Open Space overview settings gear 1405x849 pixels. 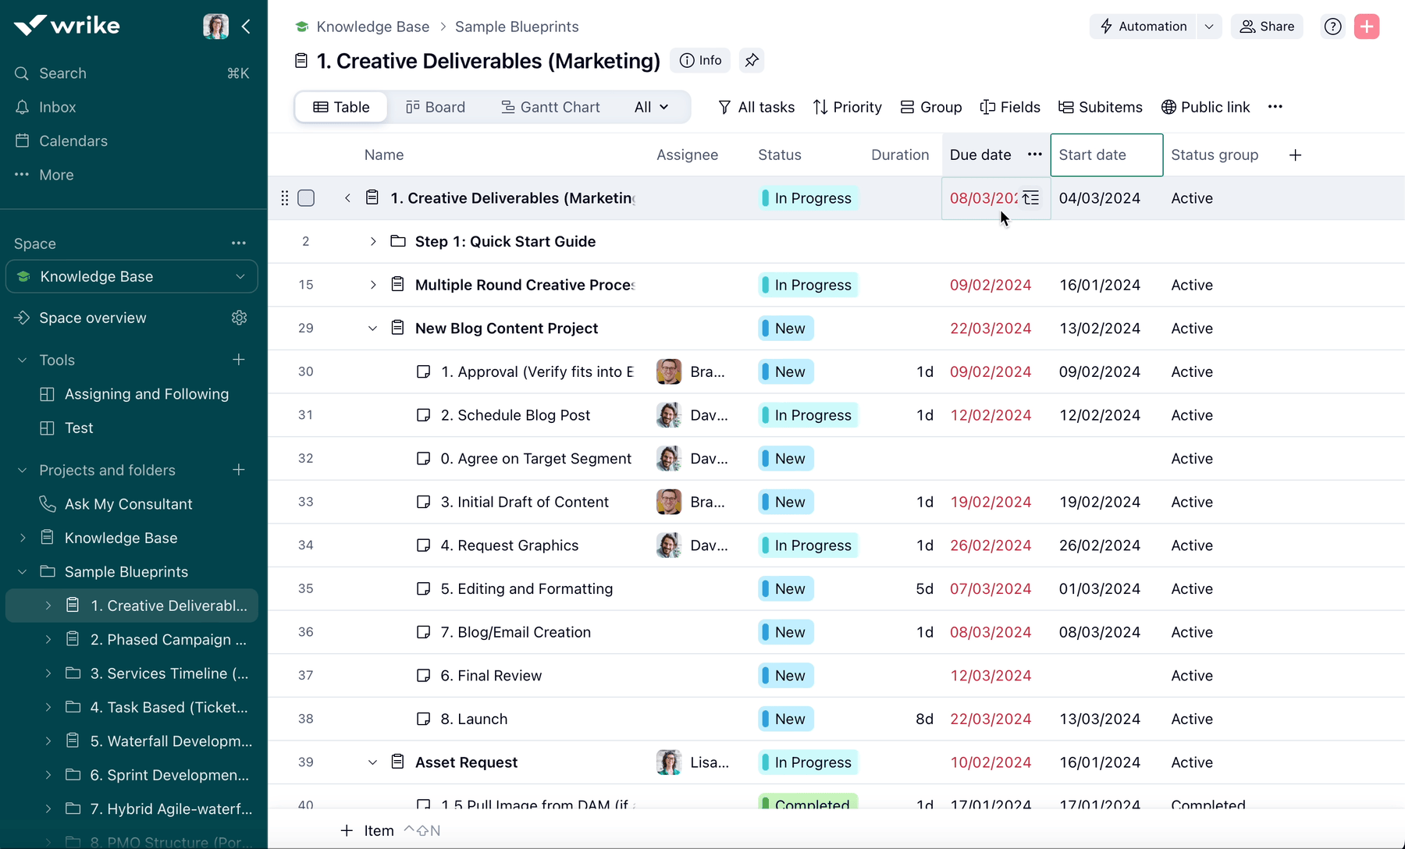[239, 318]
